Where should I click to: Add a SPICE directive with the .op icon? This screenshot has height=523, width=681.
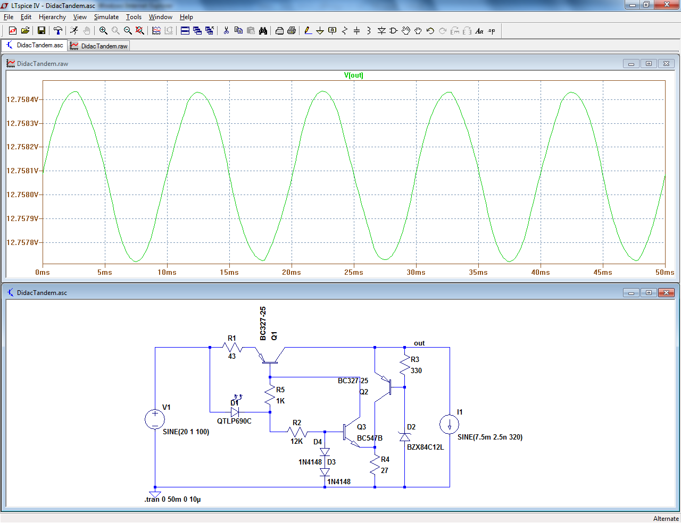pos(492,31)
